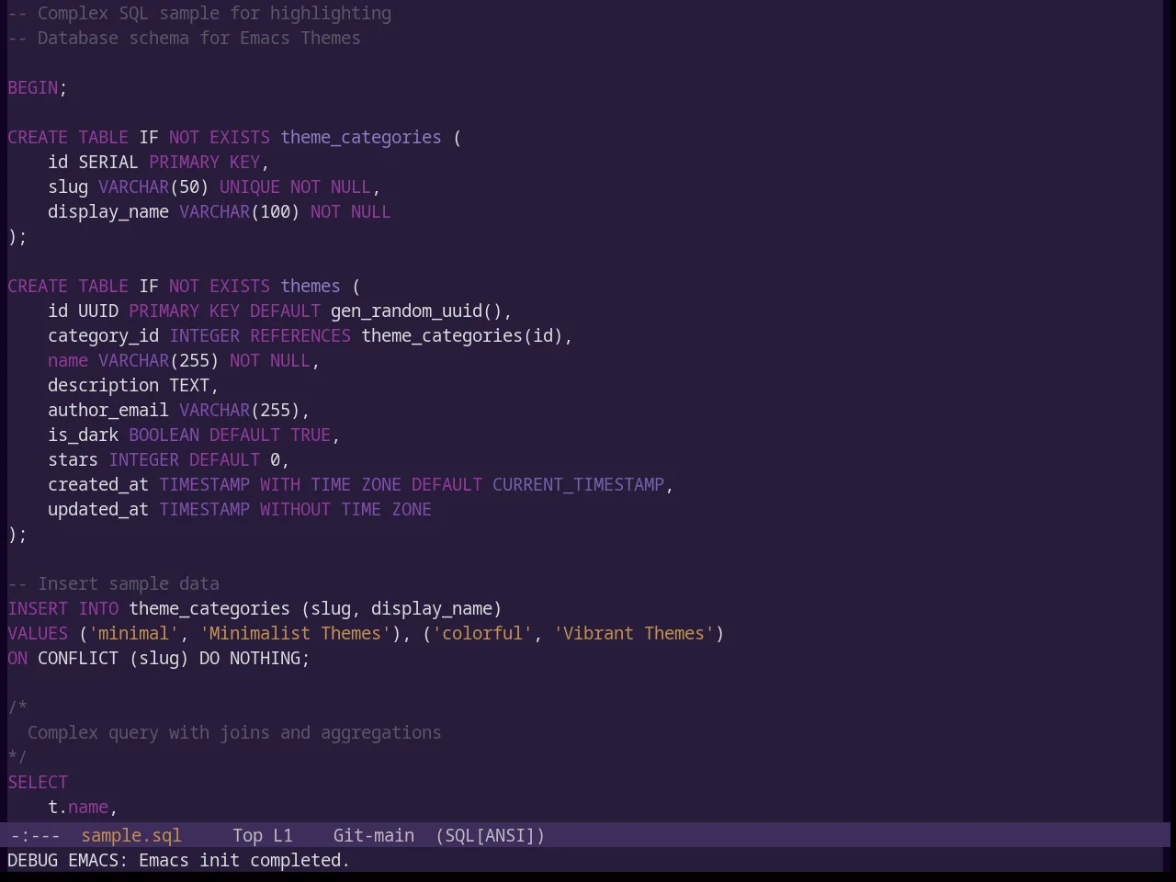1176x882 pixels.
Task: Click the echo area message 'Emacs init completed.'
Action: pos(244,860)
